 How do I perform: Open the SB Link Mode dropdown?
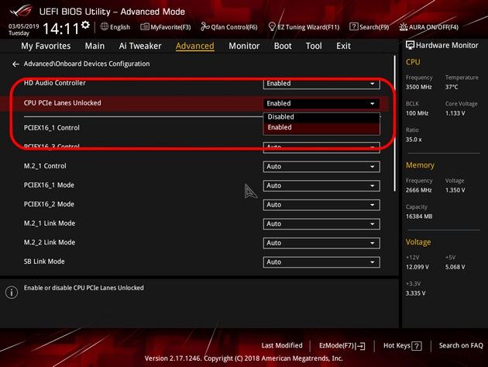(321, 262)
